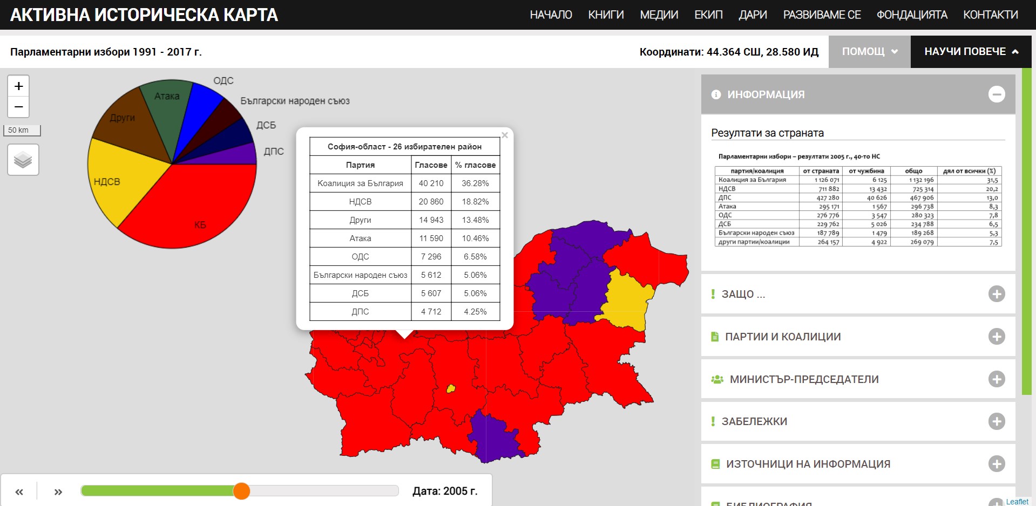Go to the previous election year
Screen dimensions: 1036x506
click(19, 491)
